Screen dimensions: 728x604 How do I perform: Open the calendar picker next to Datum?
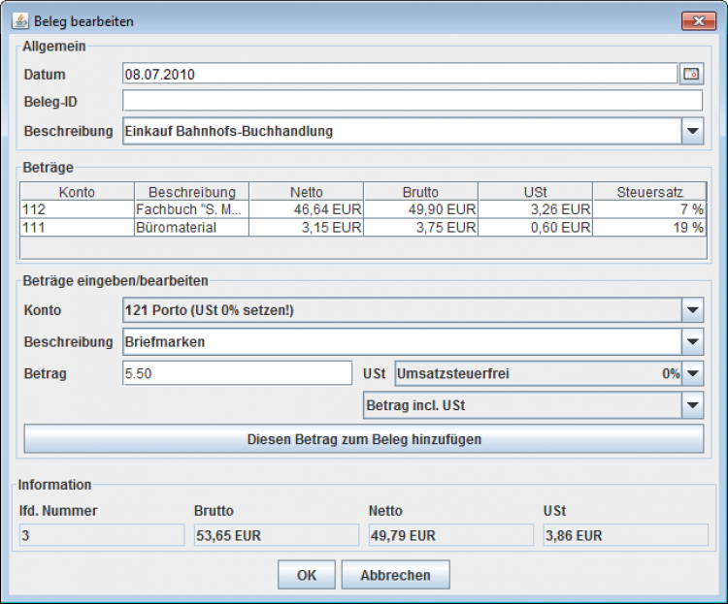point(691,75)
